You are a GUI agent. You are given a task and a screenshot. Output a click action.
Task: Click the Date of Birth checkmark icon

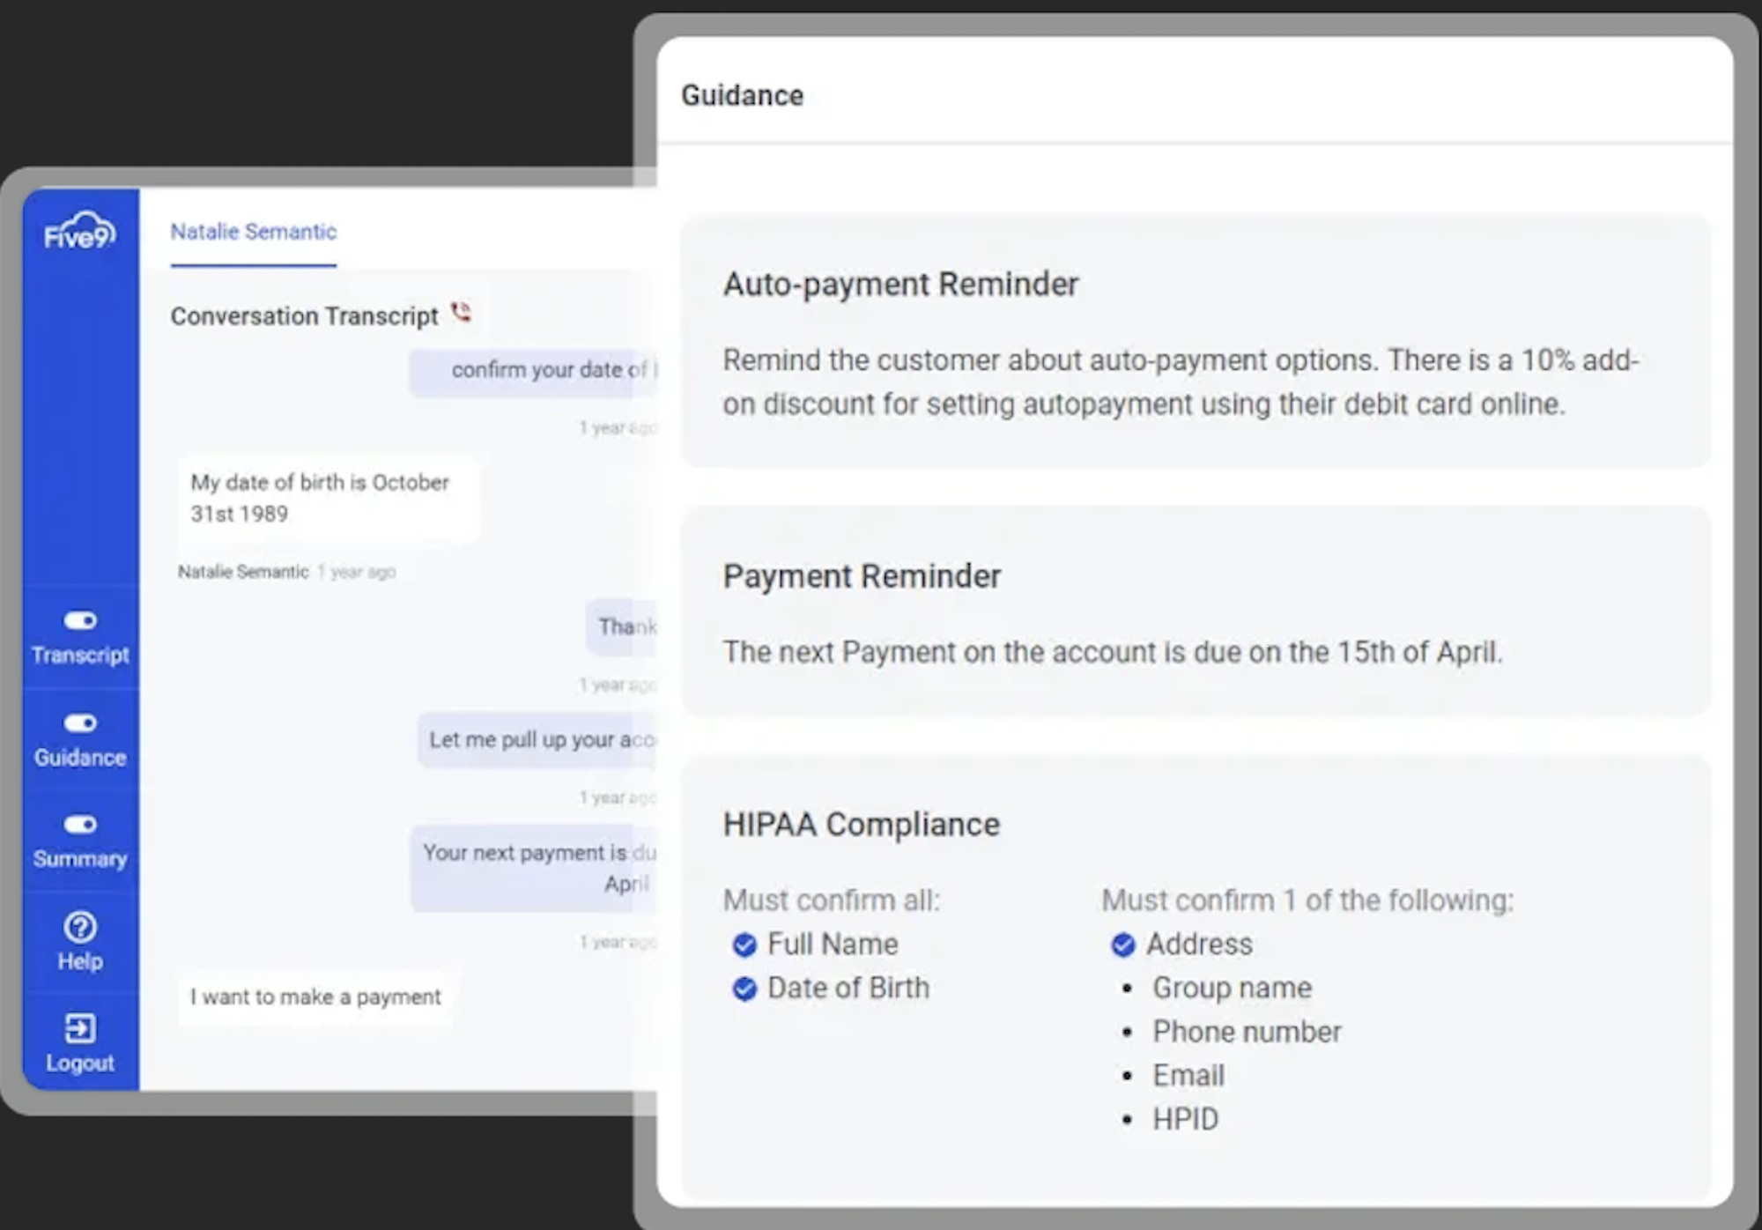744,989
